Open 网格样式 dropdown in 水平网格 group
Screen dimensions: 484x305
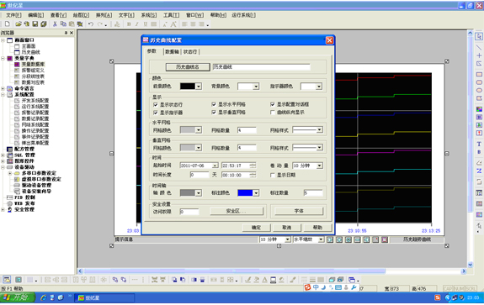coord(320,129)
